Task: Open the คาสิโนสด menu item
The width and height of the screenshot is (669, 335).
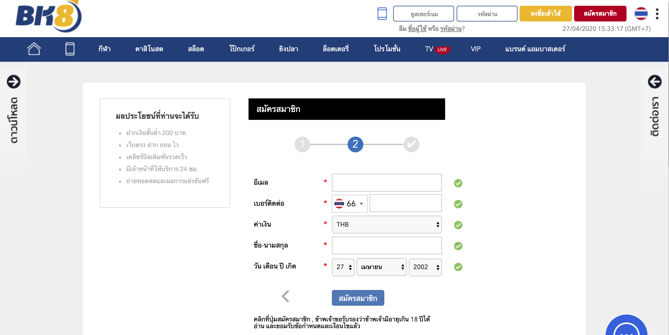Action: (x=149, y=49)
